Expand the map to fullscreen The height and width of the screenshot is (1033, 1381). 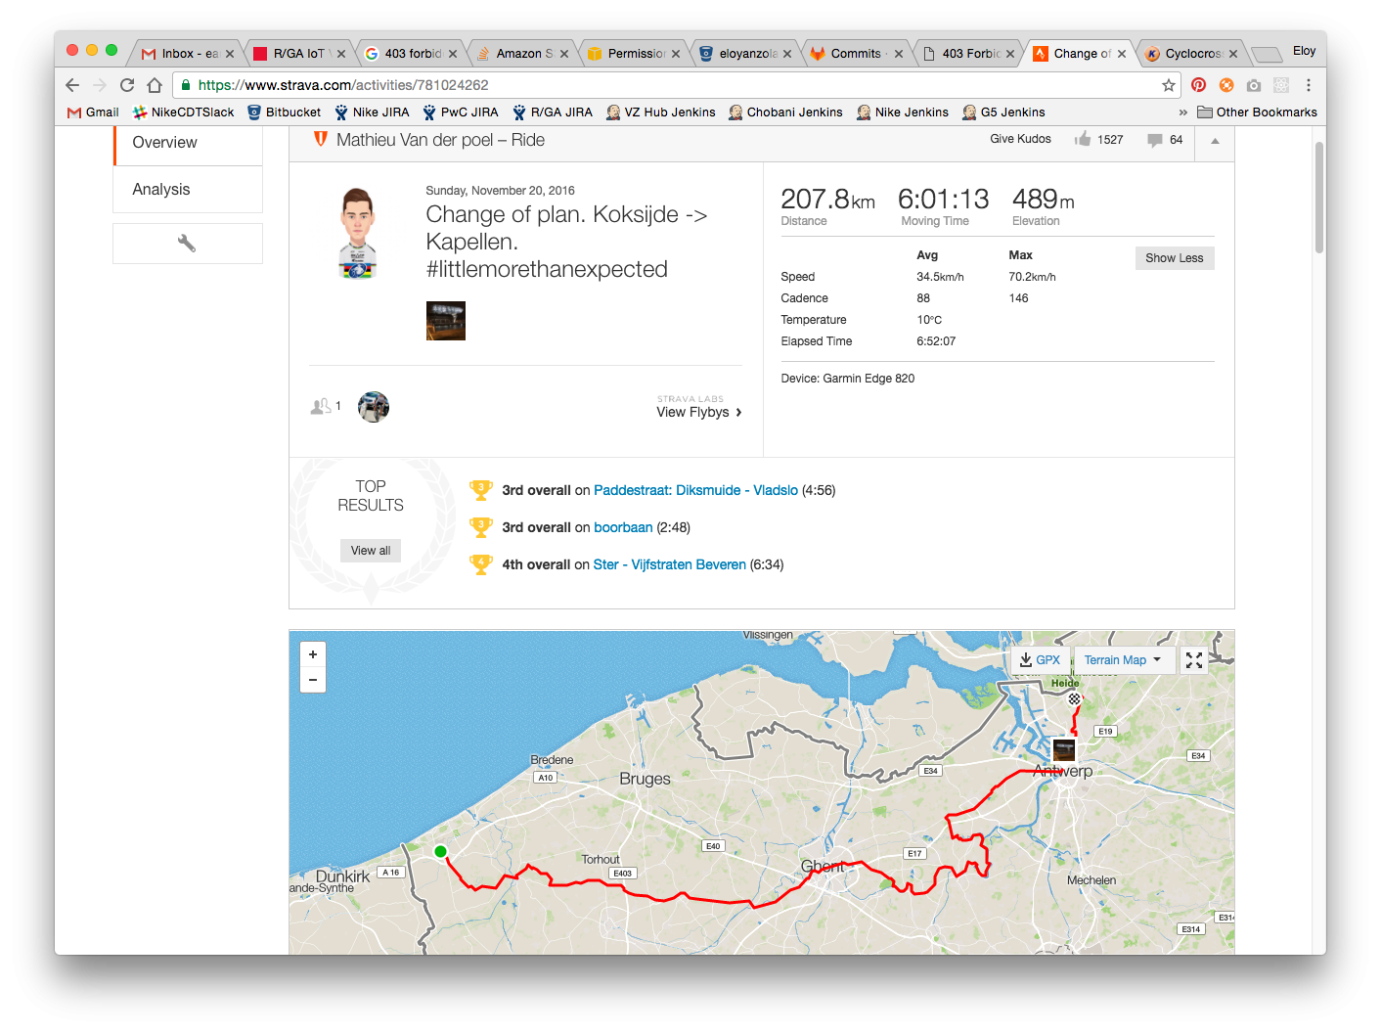[x=1194, y=660]
